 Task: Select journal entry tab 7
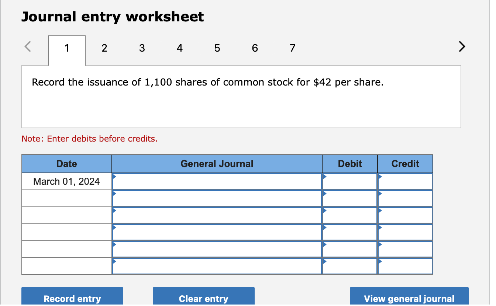pyautogui.click(x=292, y=48)
